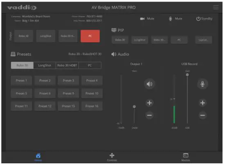Put system in Standby
225x165 pixels.
coord(204,19)
